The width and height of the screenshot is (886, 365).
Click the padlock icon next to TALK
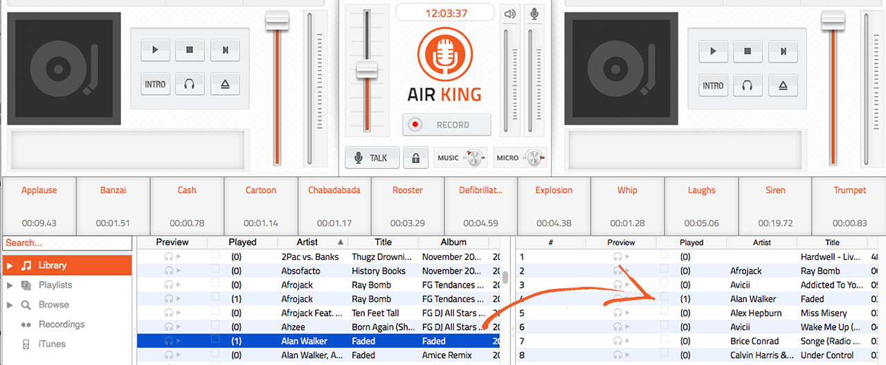coord(415,158)
